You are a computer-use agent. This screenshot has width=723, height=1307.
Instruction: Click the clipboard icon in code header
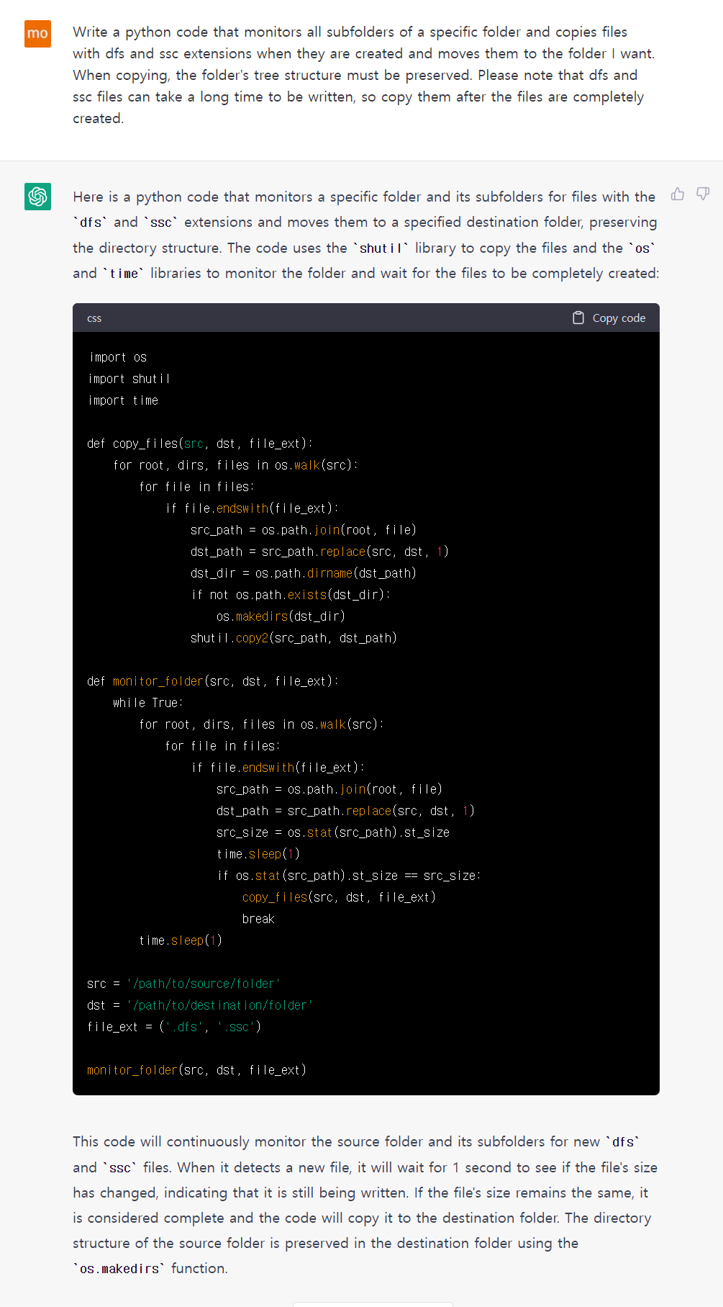tap(578, 318)
